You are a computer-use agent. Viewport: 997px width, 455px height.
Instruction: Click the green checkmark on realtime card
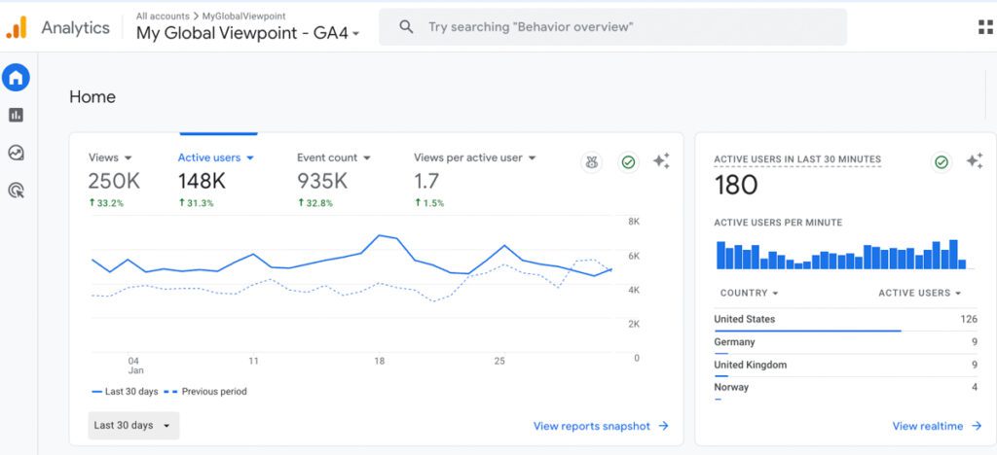[942, 162]
